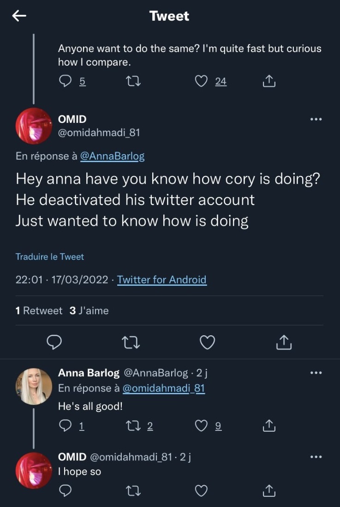
Task: Tap 'Traduire le Tweet' link
Action: [50, 256]
